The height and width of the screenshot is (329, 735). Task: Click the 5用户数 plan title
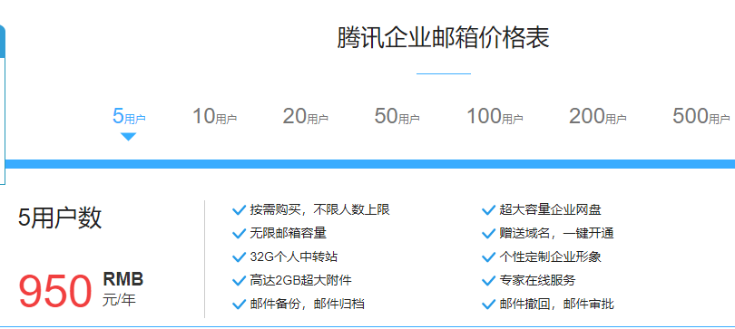point(60,218)
